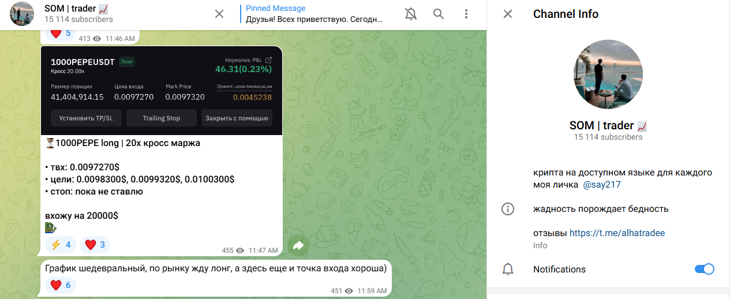Open the @say217 profile link
The image size is (730, 299).
coord(602,185)
